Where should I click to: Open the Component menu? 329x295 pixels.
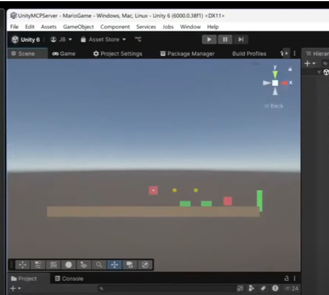click(x=115, y=27)
